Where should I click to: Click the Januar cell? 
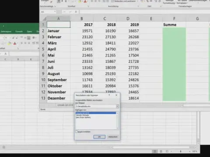59,31
